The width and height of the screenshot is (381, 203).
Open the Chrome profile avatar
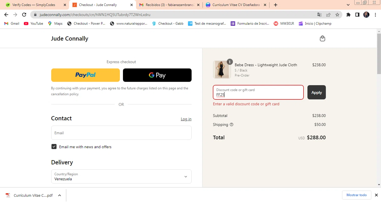point(366,15)
